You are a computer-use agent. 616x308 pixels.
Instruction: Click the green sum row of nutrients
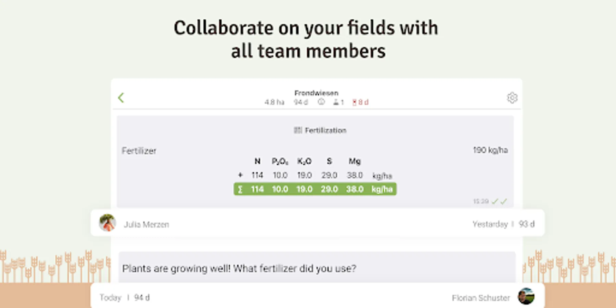[315, 189]
